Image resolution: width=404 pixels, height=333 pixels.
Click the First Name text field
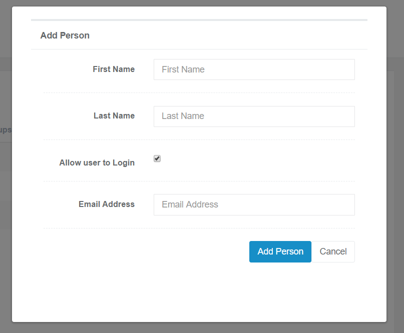(254, 69)
